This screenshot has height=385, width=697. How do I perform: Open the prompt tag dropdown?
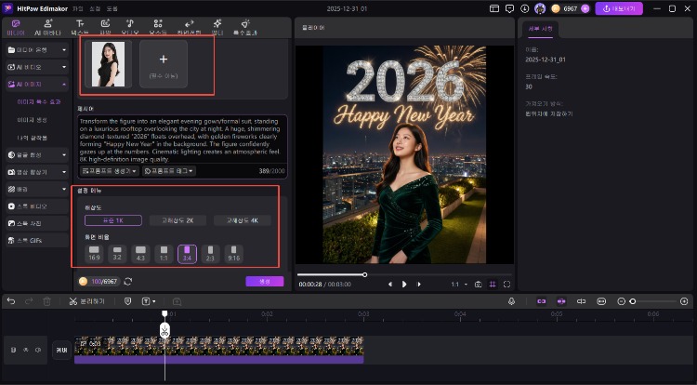coord(169,171)
